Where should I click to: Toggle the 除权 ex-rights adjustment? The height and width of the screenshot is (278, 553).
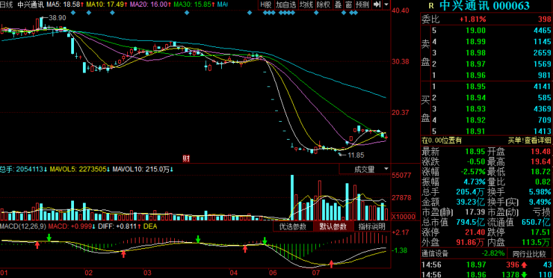click(323, 5)
